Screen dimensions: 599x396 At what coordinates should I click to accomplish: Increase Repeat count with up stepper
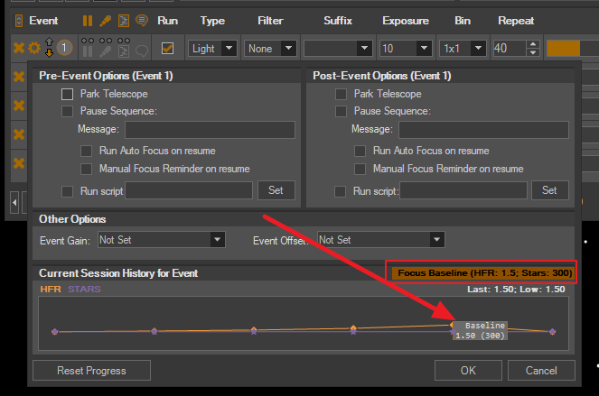533,44
